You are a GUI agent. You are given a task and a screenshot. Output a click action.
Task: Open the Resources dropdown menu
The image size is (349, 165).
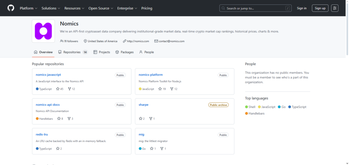click(74, 8)
